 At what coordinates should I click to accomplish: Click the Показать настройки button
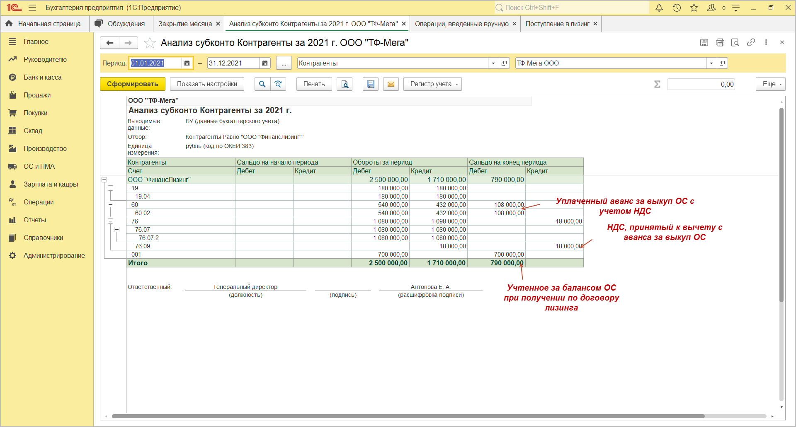[x=207, y=84]
